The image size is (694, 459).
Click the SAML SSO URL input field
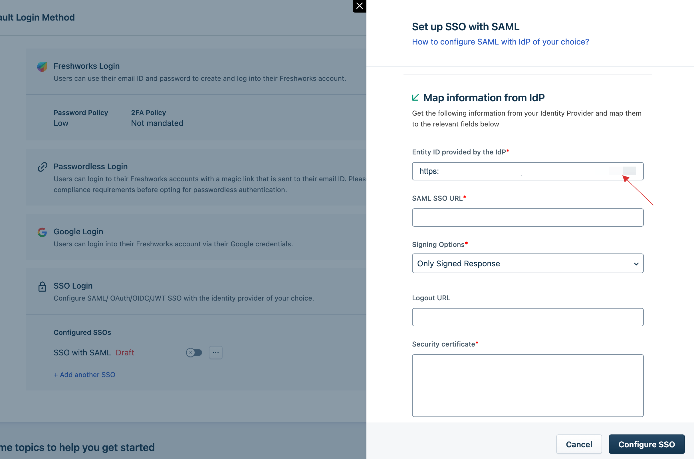tap(528, 217)
